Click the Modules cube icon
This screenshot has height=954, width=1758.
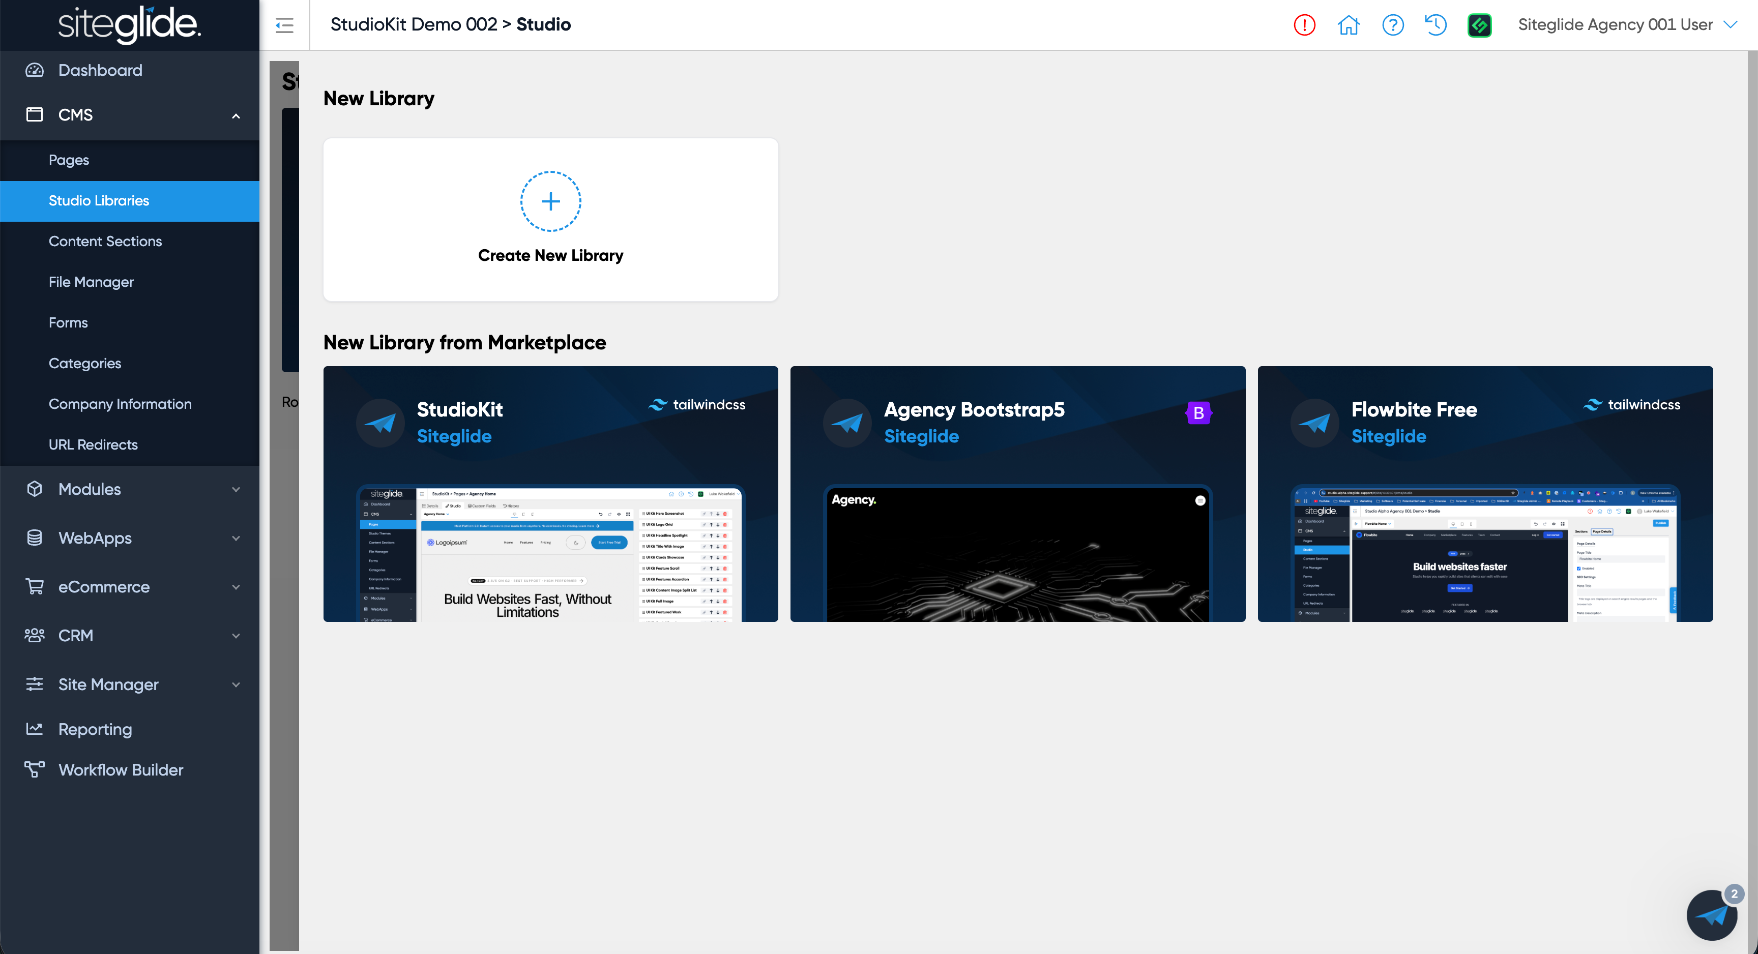34,489
